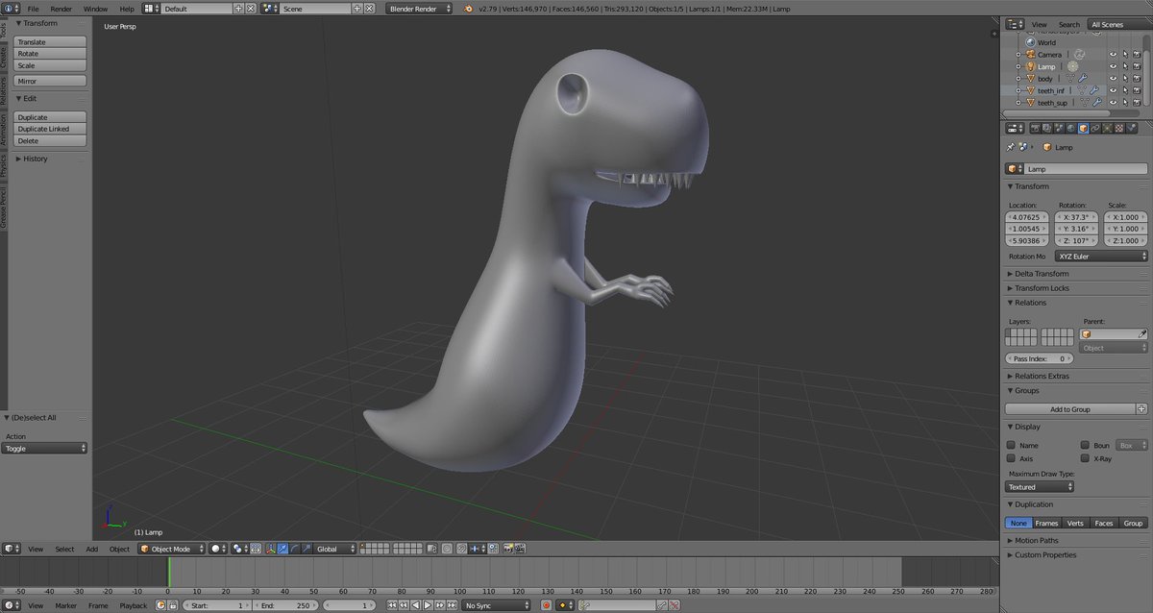Click the wrench modifier icon on body row
Viewport: 1153px width, 613px height.
pyautogui.click(x=1083, y=79)
